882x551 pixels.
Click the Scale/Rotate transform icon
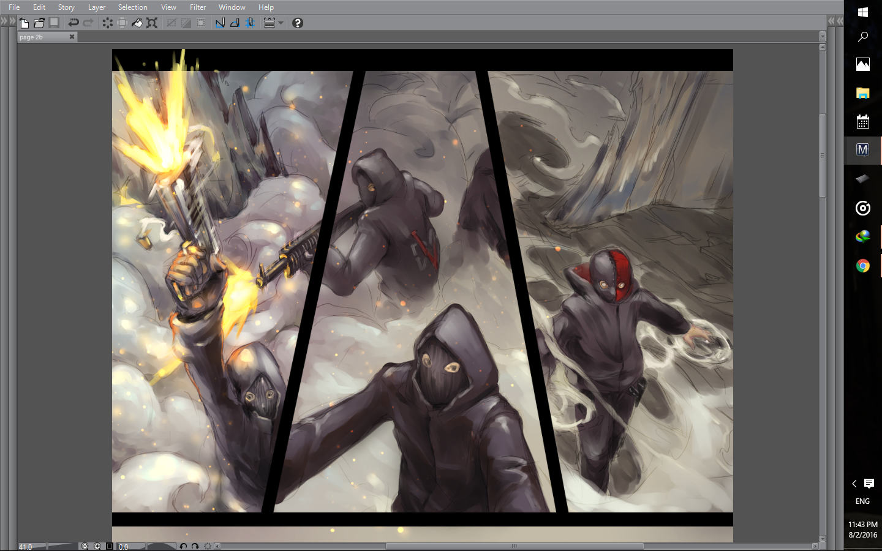(x=152, y=23)
